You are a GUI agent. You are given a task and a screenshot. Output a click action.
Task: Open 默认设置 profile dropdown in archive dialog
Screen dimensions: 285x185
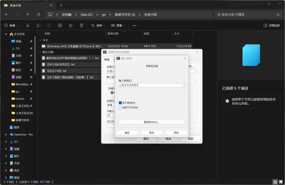(195, 81)
